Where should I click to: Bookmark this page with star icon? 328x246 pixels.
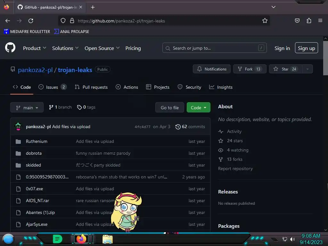[x=265, y=21]
